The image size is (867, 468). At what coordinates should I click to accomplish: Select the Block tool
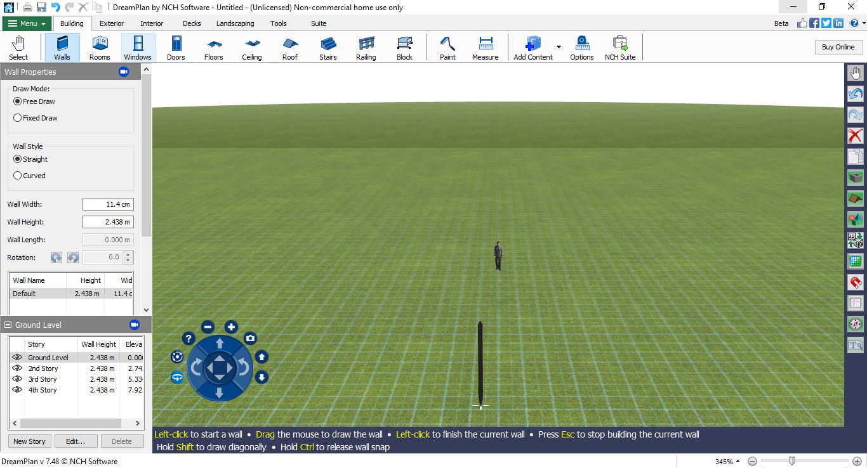click(x=404, y=48)
